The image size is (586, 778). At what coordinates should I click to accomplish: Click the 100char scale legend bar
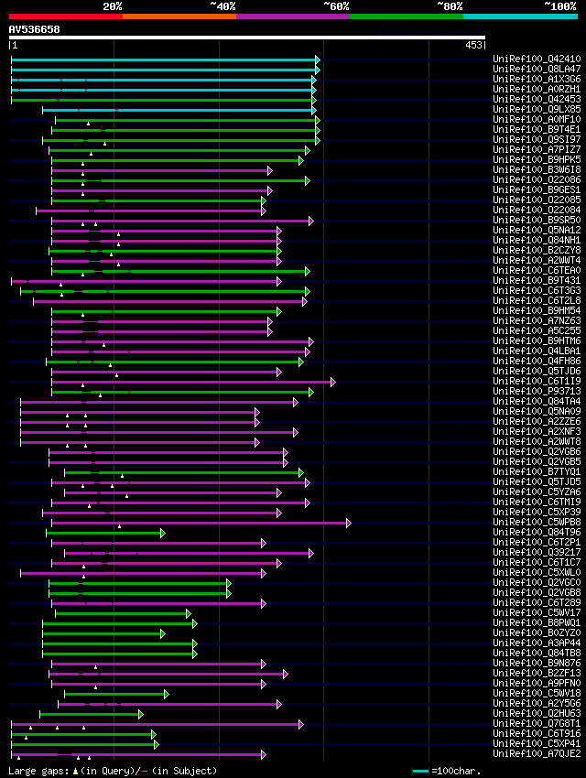420,771
